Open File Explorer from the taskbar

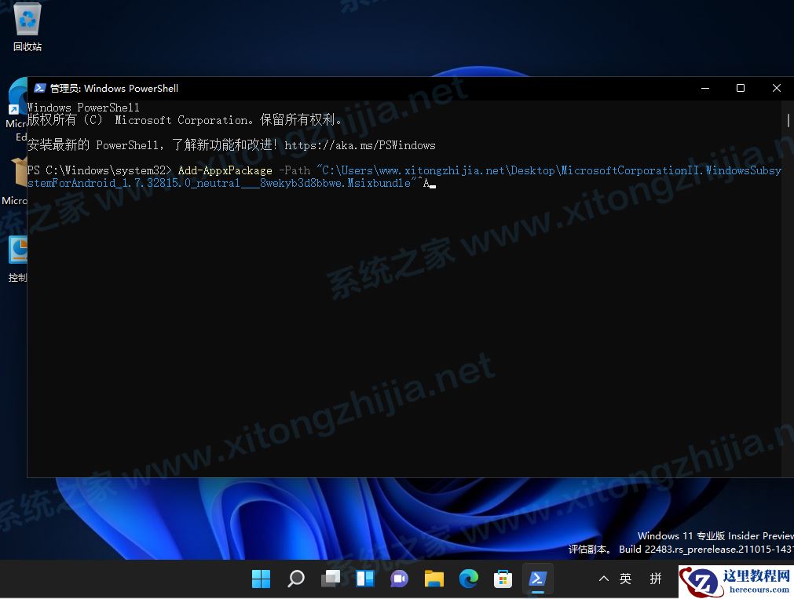click(x=434, y=579)
